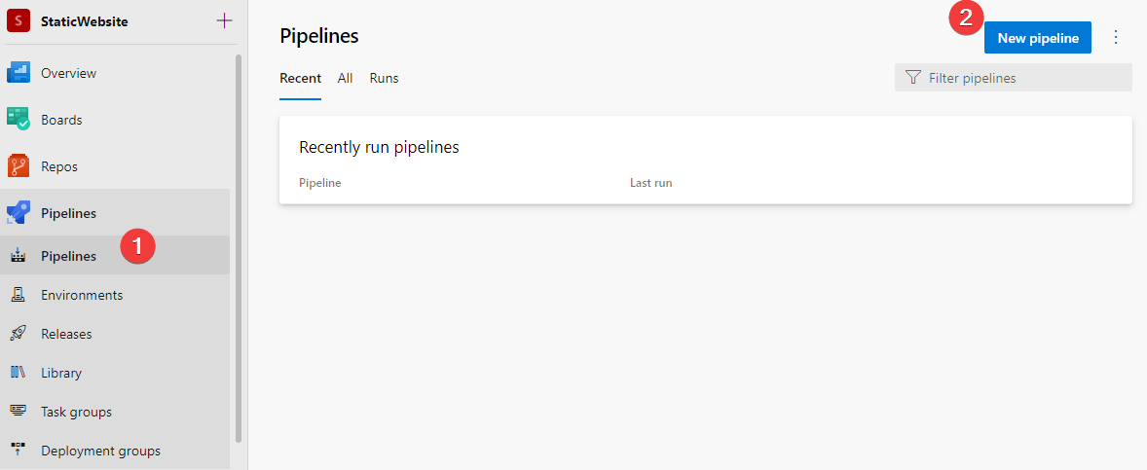Click the Environments icon in sidebar
The height and width of the screenshot is (470, 1147).
(x=18, y=295)
